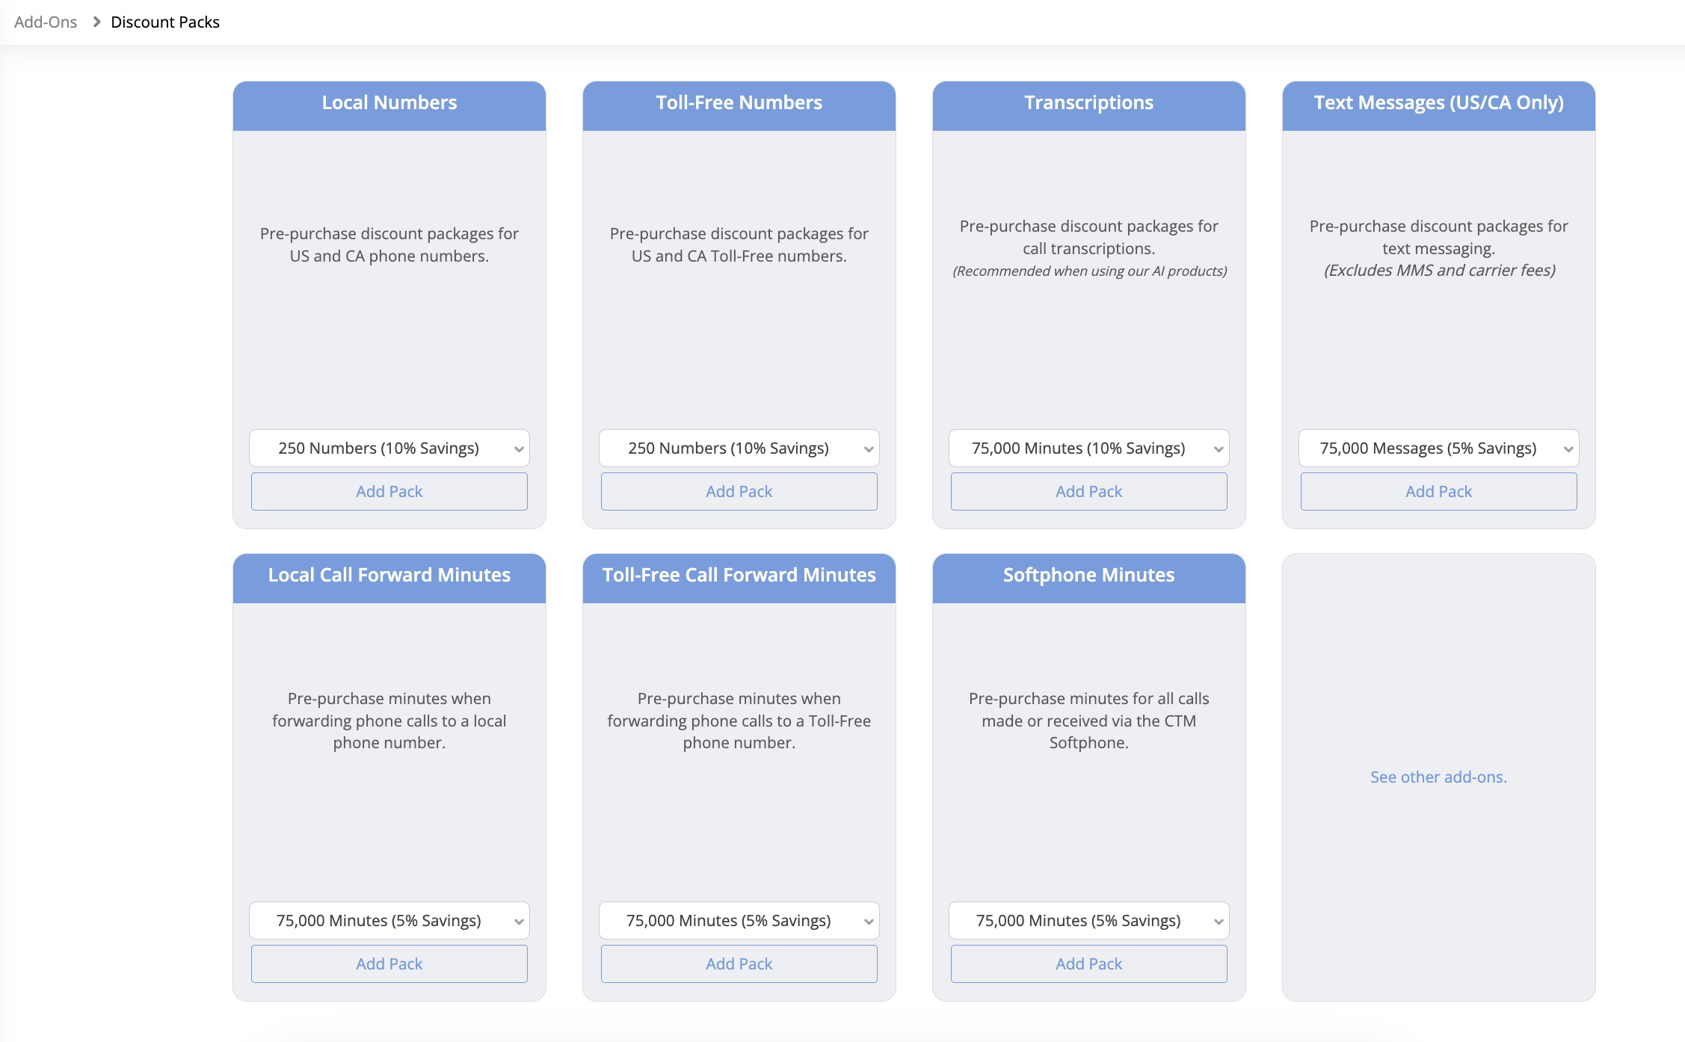Image resolution: width=1685 pixels, height=1042 pixels.
Task: Open the Transcriptions minutes dropdown
Action: [x=1088, y=448]
